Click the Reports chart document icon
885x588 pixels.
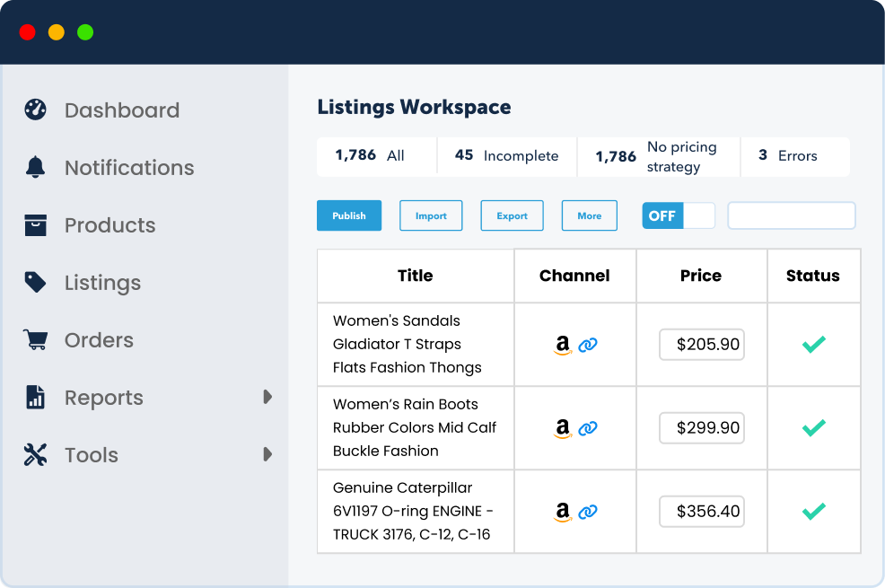35,397
